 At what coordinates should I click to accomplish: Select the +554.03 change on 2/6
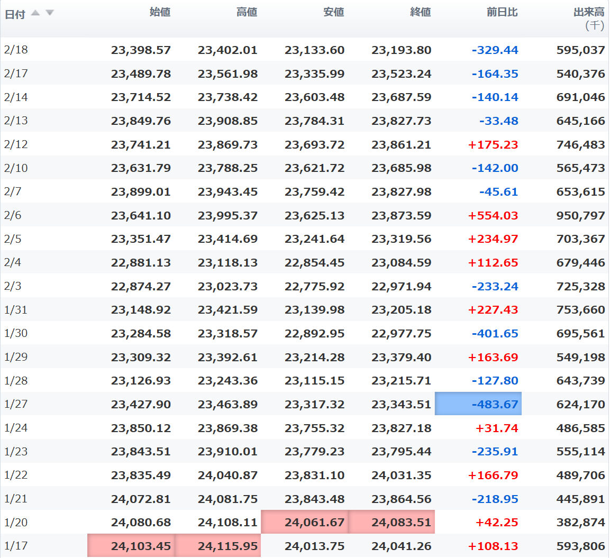(493, 216)
